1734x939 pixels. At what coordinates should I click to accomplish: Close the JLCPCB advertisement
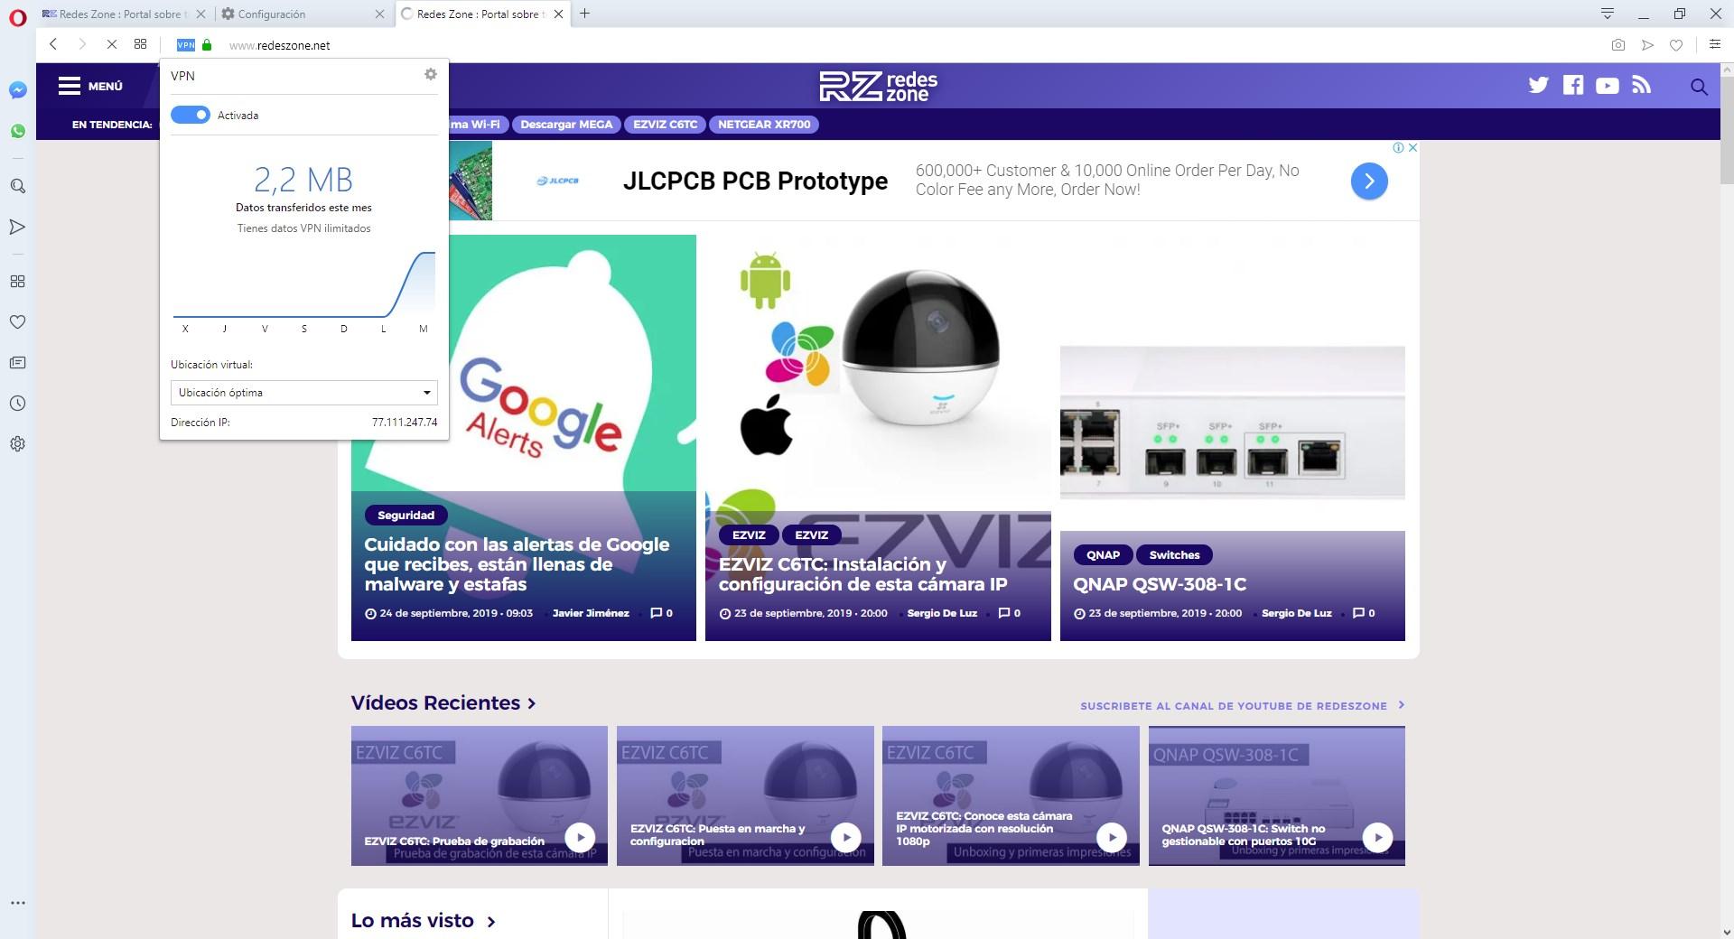tap(1413, 147)
